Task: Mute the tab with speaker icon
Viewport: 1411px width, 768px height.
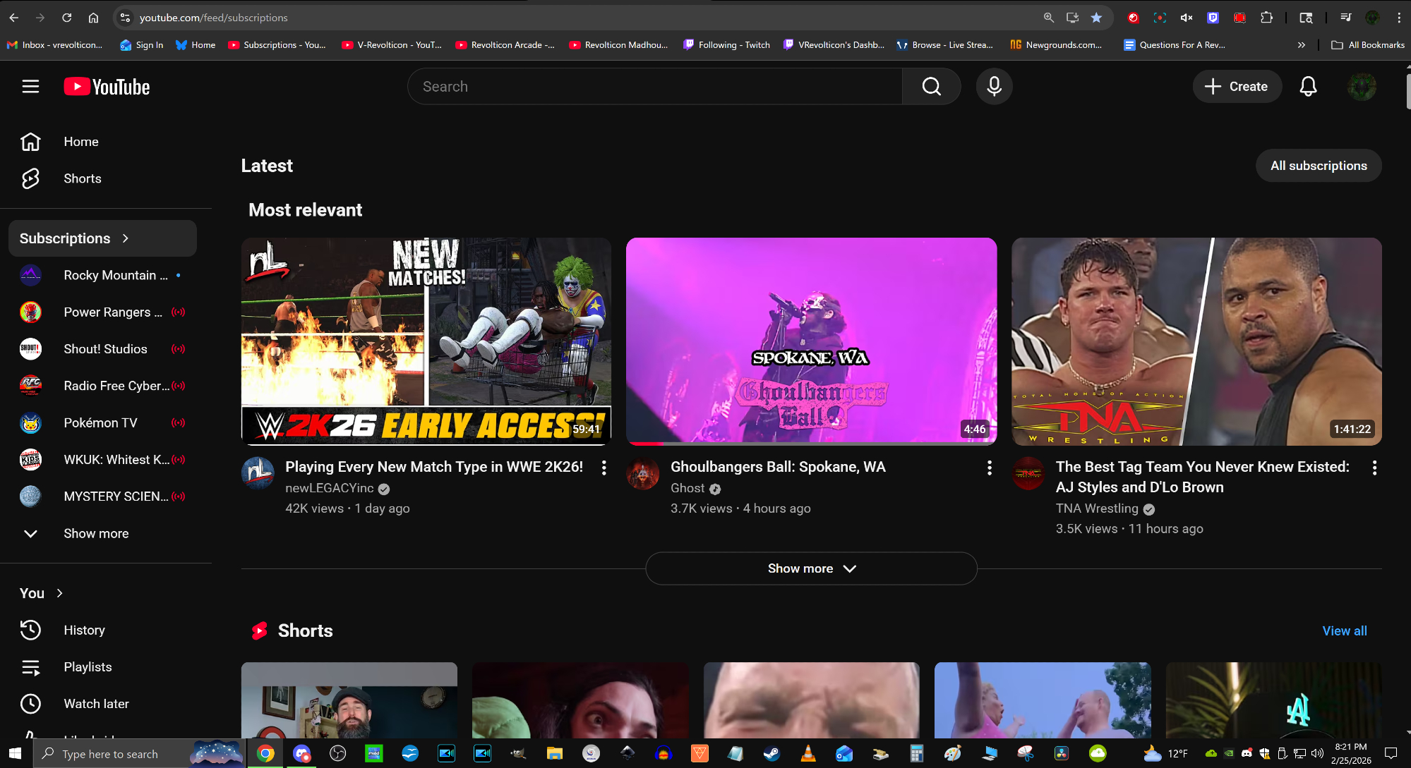Action: click(1187, 18)
